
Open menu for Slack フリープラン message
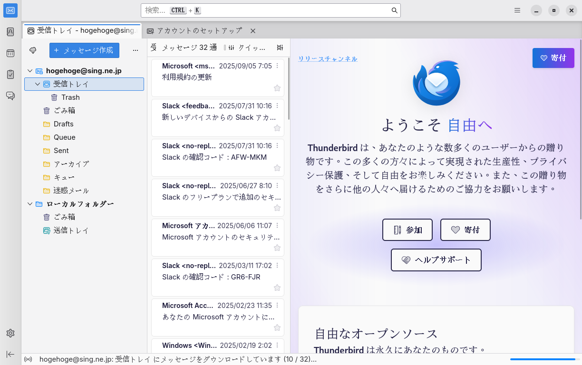(x=277, y=186)
